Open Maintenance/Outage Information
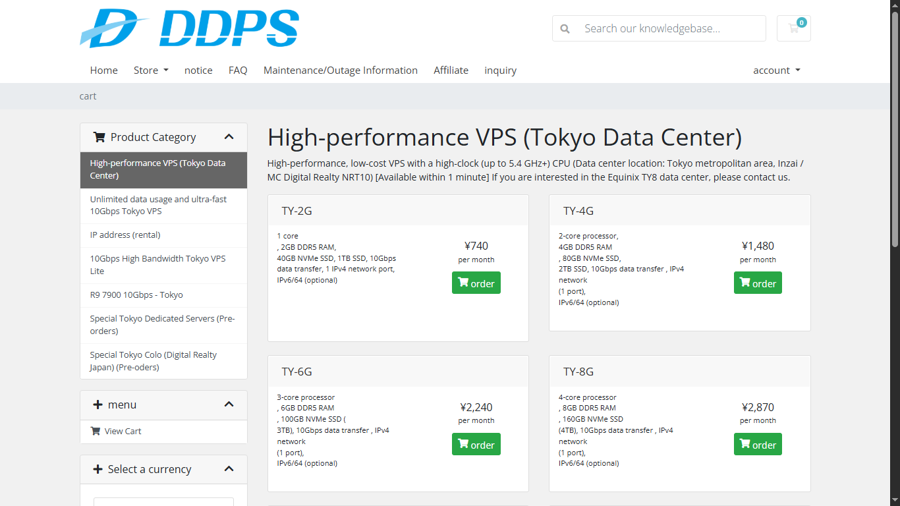 tap(341, 70)
